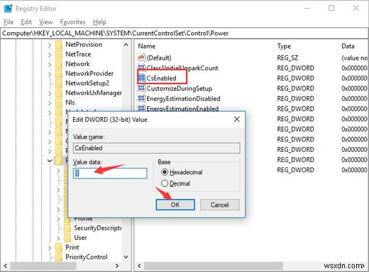369x272 pixels.
Task: Click the PriorityControl folder icon
Action: click(58, 257)
